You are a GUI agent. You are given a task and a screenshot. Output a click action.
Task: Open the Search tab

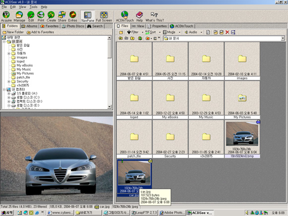click(95, 26)
